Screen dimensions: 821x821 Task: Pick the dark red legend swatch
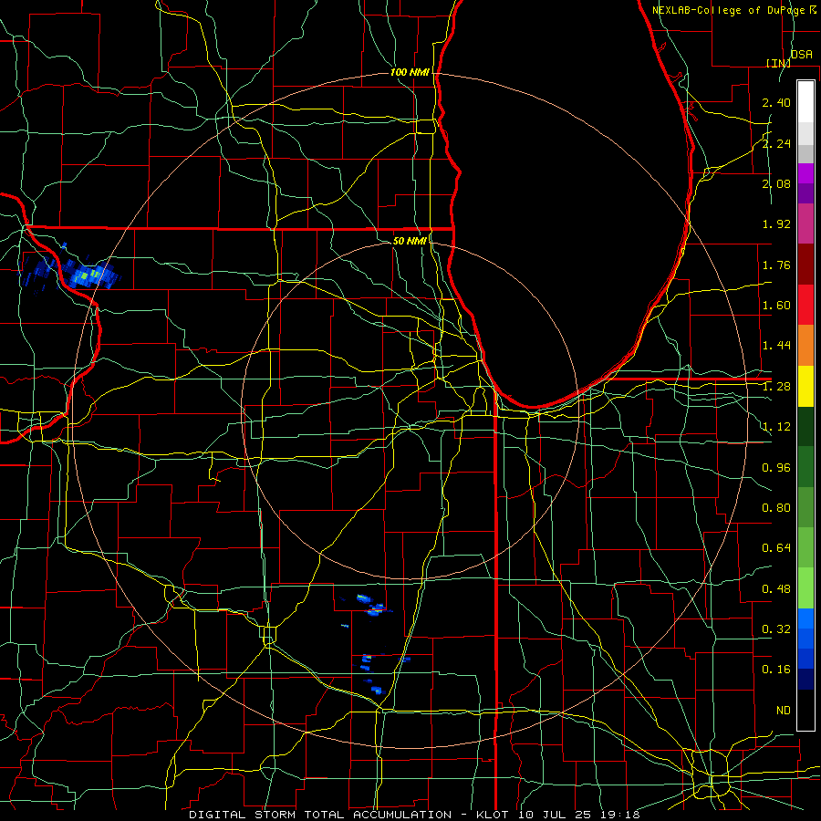(805, 265)
